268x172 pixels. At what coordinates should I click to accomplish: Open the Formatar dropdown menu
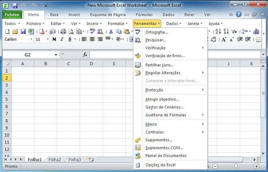[118, 24]
